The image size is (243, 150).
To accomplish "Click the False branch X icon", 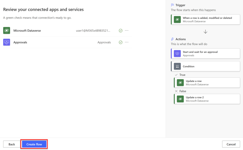I will (176, 91).
